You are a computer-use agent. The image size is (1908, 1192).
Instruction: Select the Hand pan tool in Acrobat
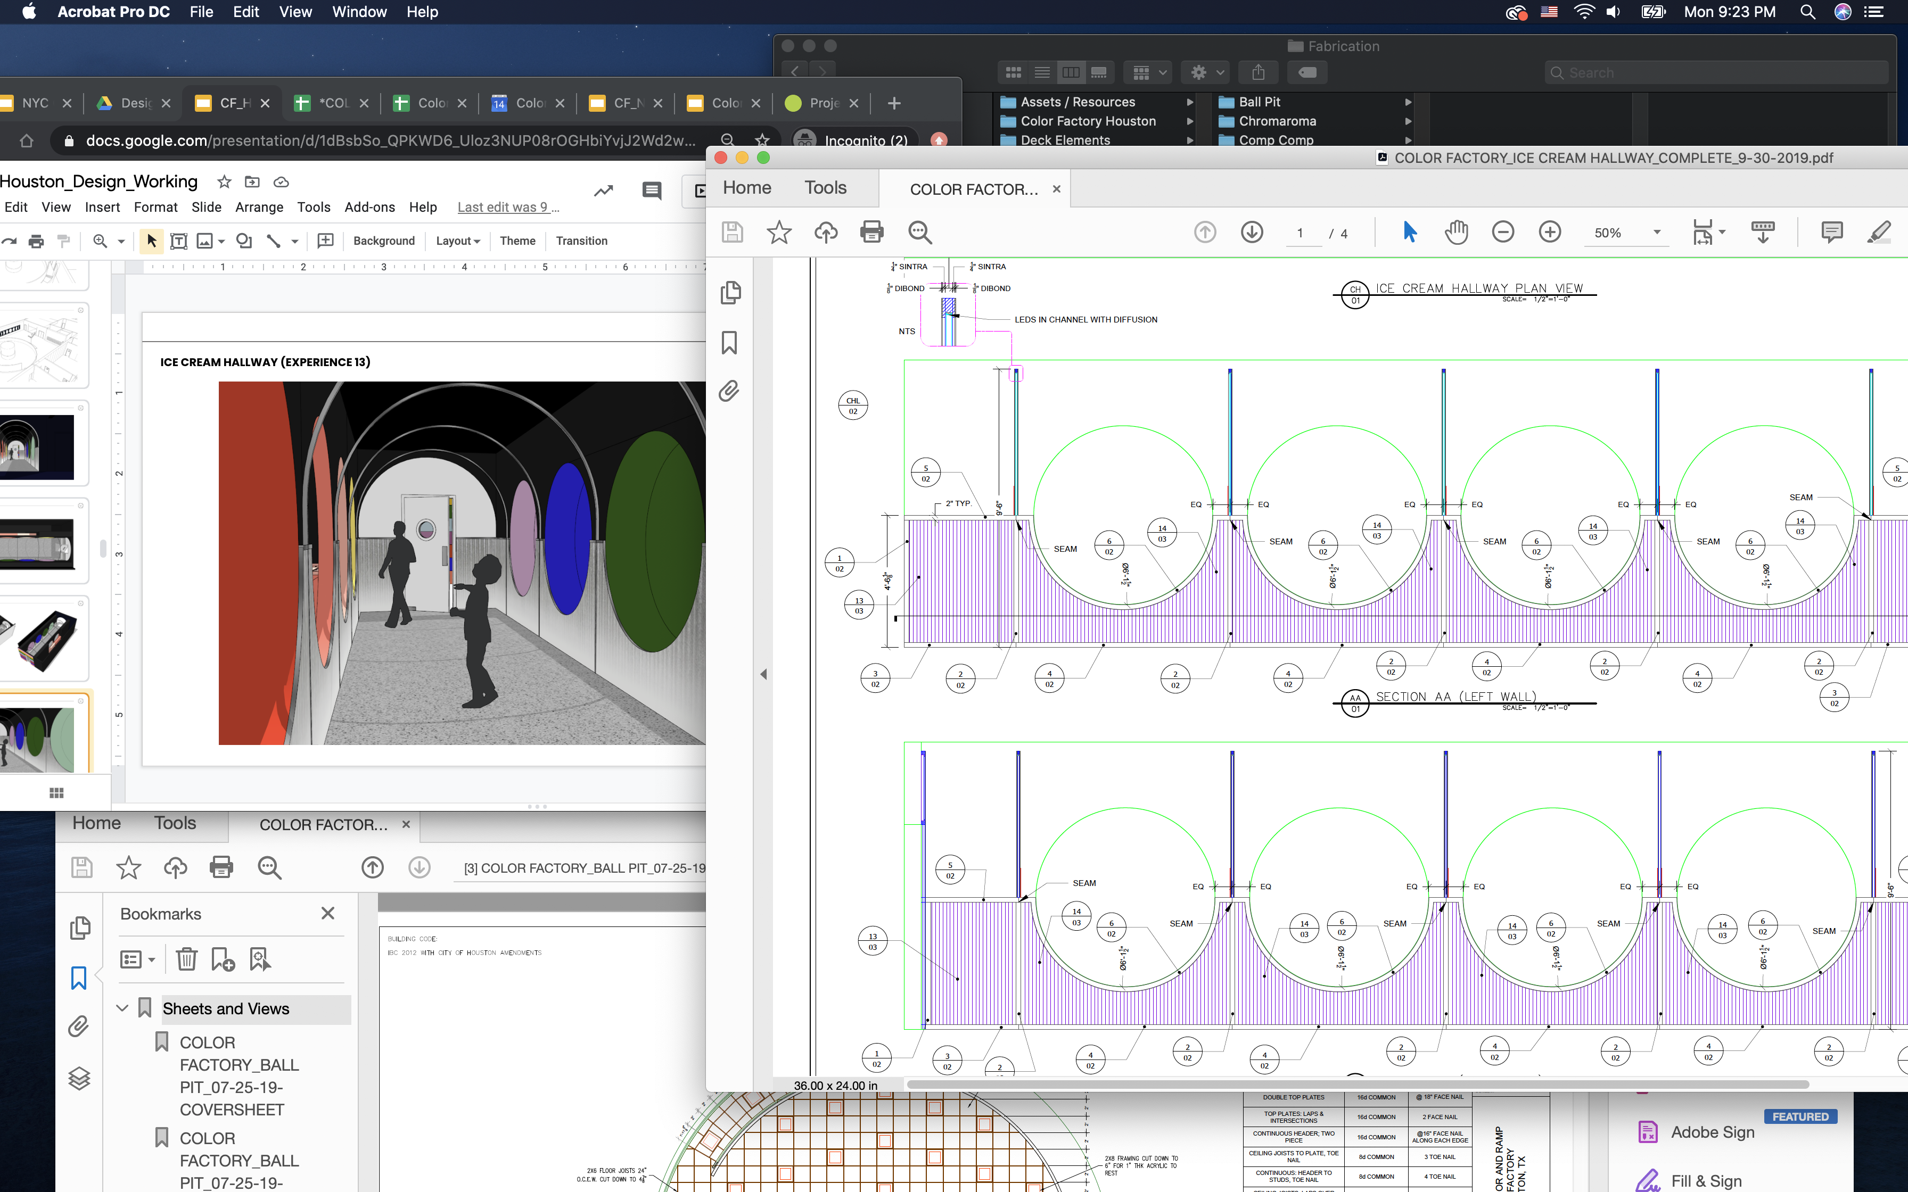click(x=1456, y=233)
